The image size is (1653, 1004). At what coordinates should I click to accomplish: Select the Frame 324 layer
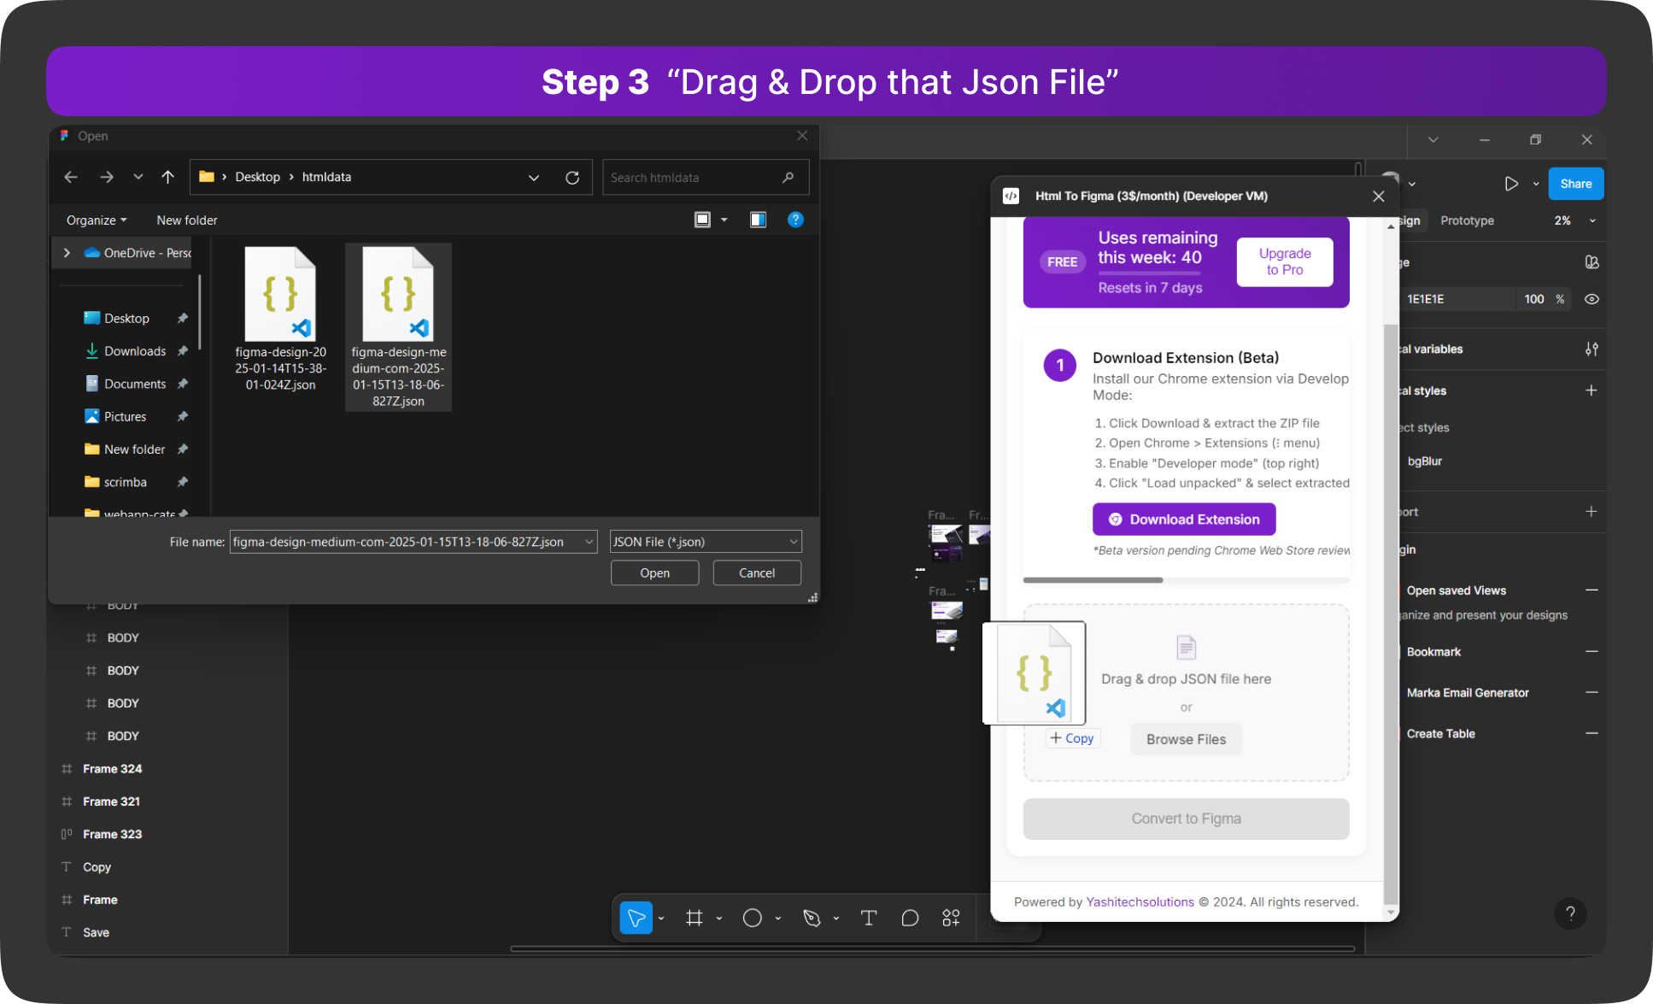[x=113, y=769]
